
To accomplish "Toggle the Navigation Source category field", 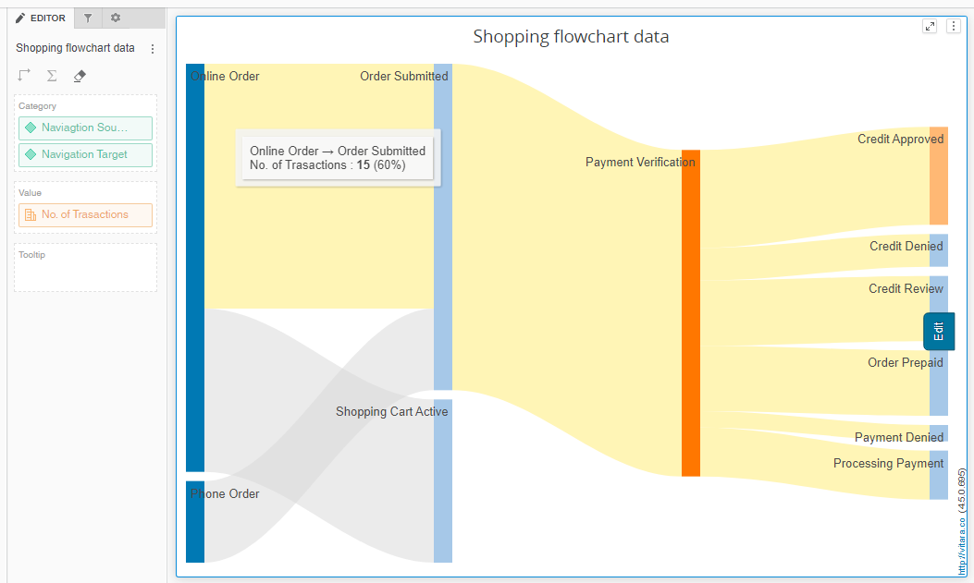I will (85, 128).
